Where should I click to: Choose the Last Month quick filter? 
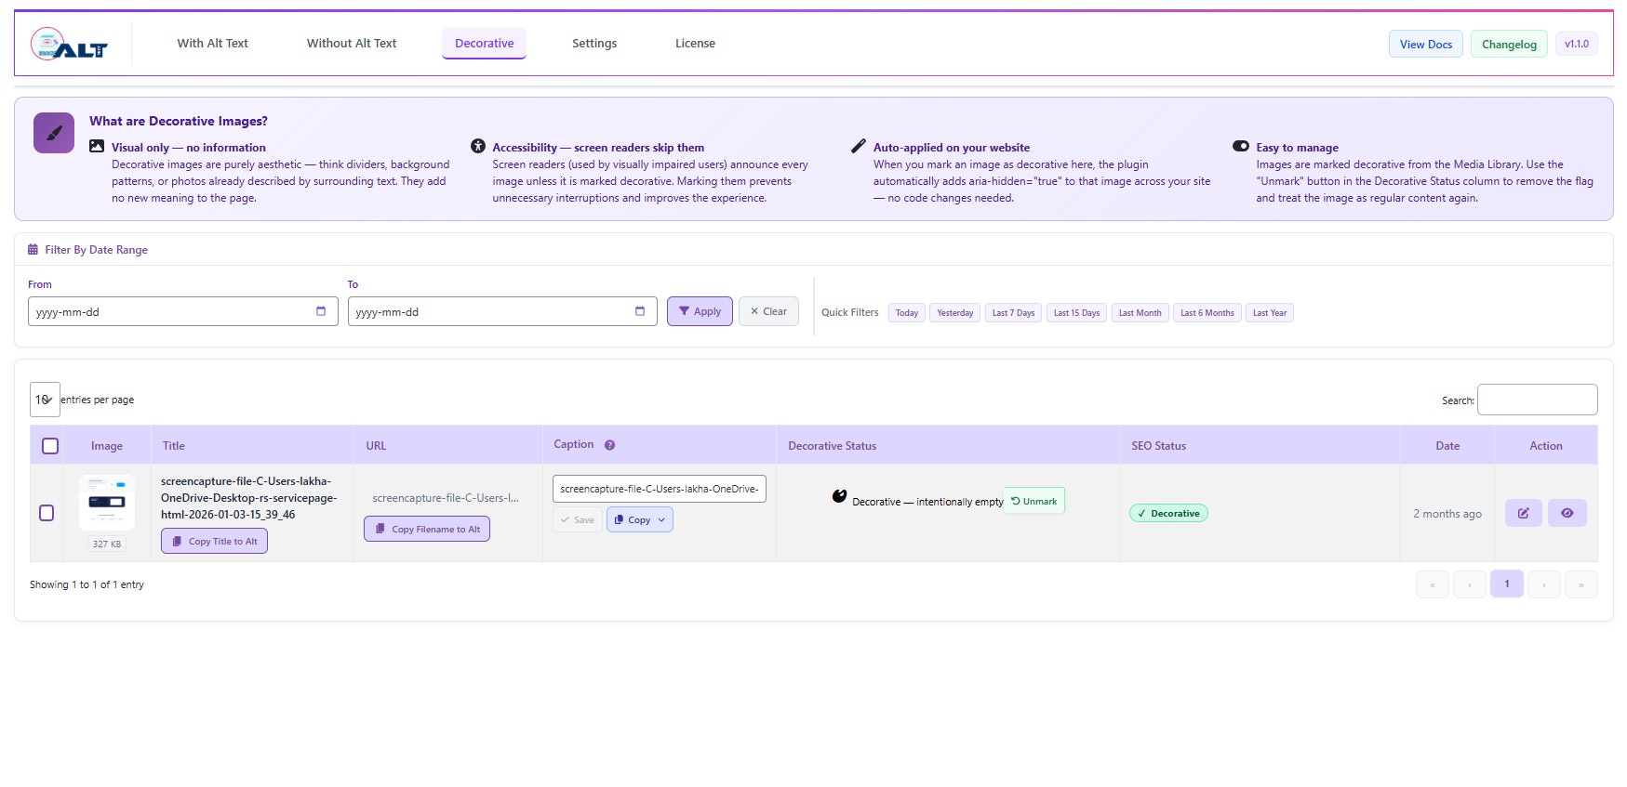coord(1140,313)
